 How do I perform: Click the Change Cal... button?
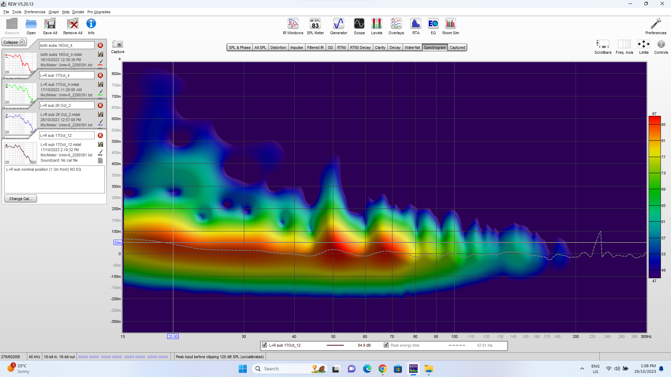(x=20, y=199)
